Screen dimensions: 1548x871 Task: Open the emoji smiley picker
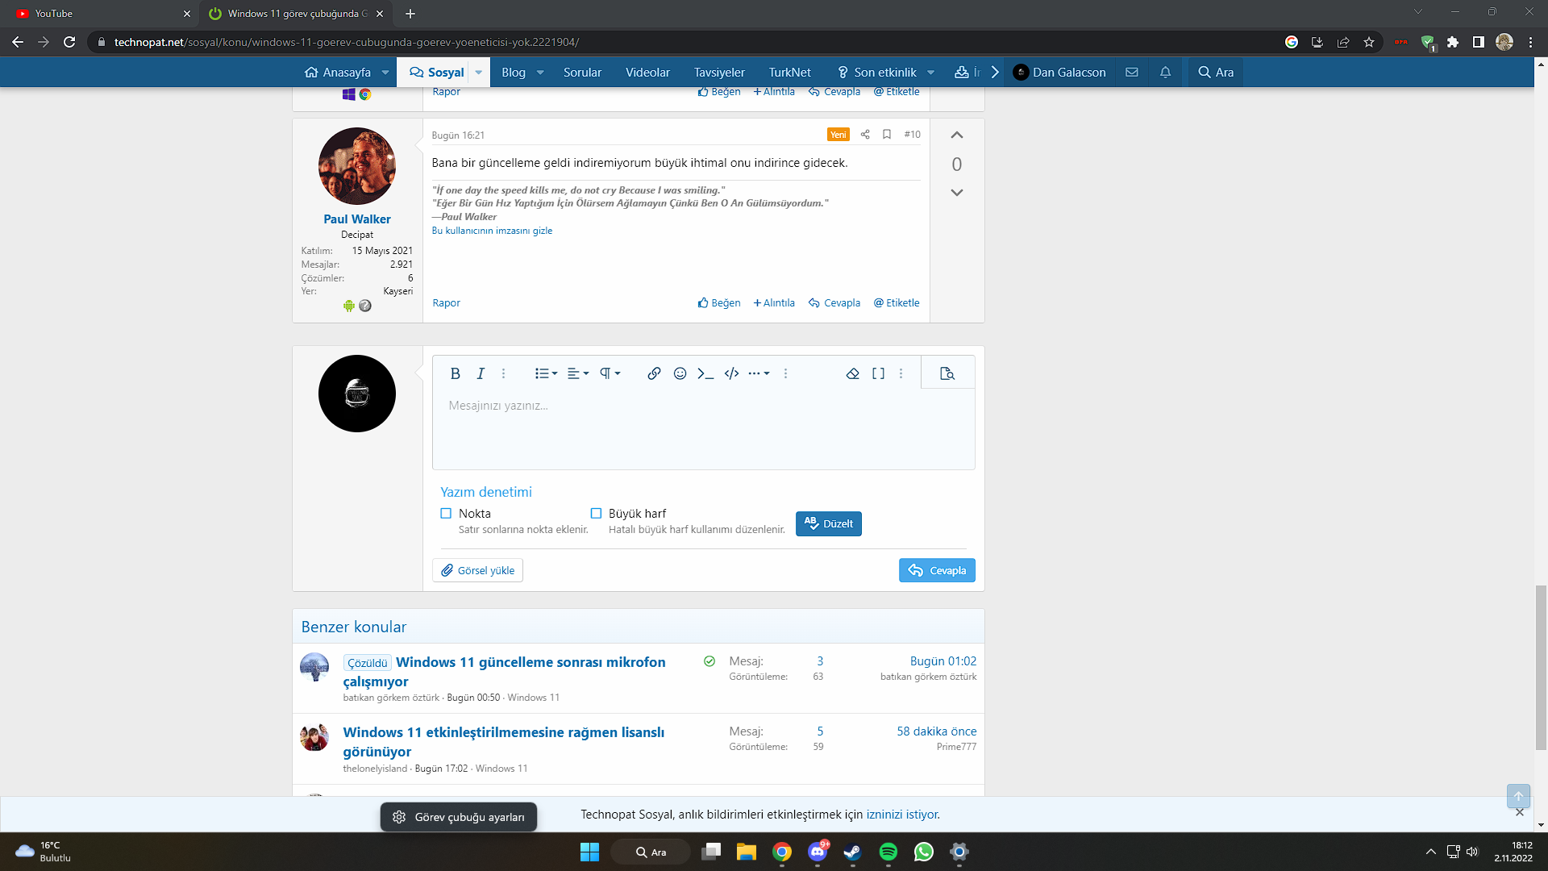pos(680,373)
